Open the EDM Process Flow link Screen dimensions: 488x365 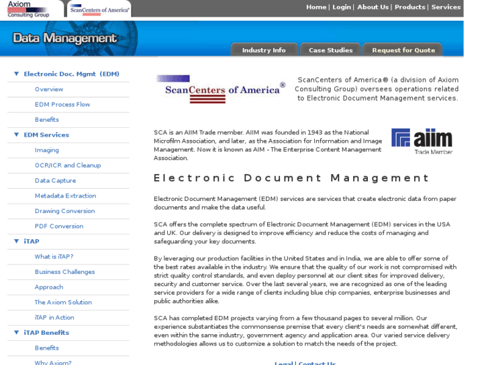(62, 104)
